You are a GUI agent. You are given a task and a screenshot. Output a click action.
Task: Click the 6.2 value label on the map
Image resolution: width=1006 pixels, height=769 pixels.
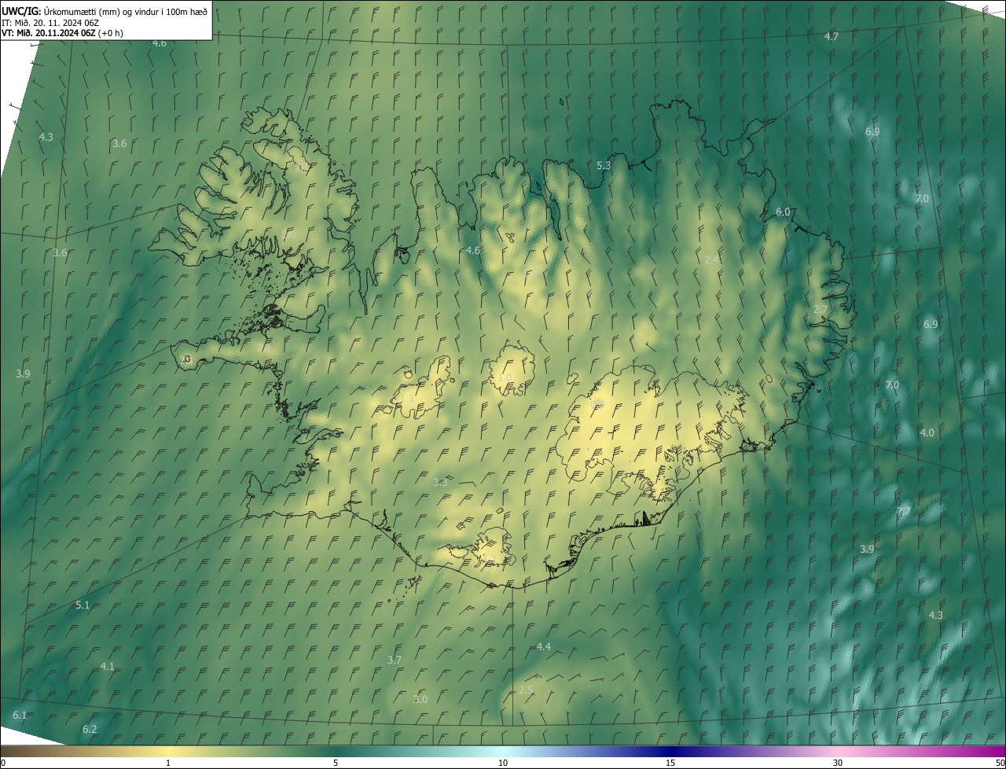point(90,730)
